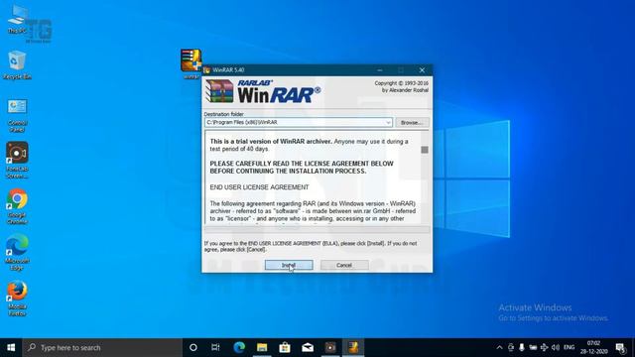Click the microphone tray icon
635x357 pixels.
click(522, 348)
